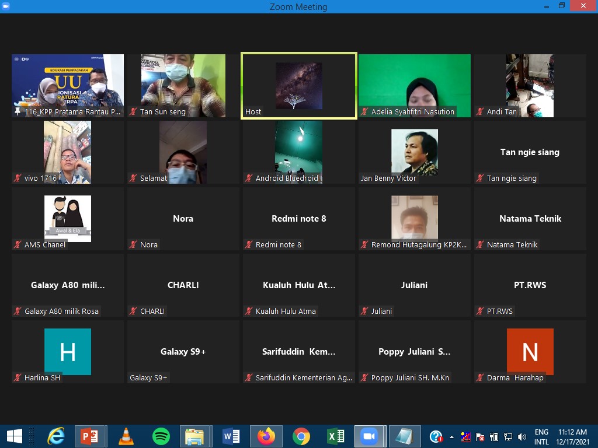
Task: Click muted mic icon on Darma Harahap
Action: pos(481,378)
